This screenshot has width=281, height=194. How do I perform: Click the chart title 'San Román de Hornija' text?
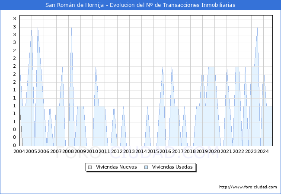tap(74, 5)
